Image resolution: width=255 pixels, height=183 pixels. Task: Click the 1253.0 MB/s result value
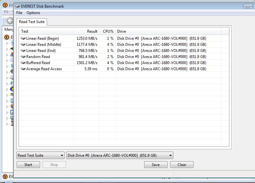coord(87,38)
